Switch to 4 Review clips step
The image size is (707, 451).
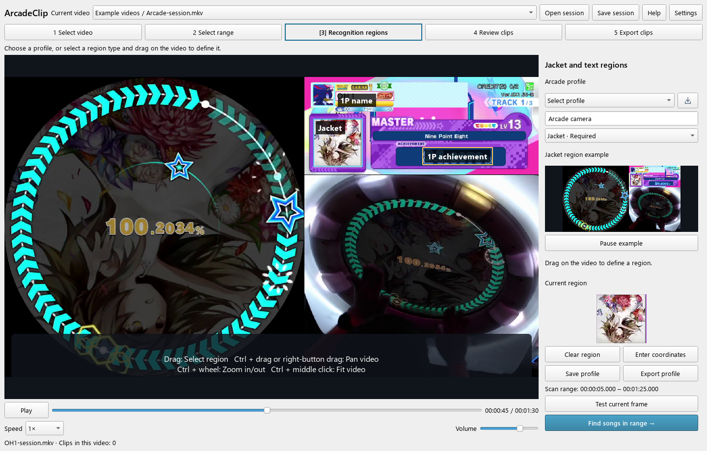click(493, 32)
